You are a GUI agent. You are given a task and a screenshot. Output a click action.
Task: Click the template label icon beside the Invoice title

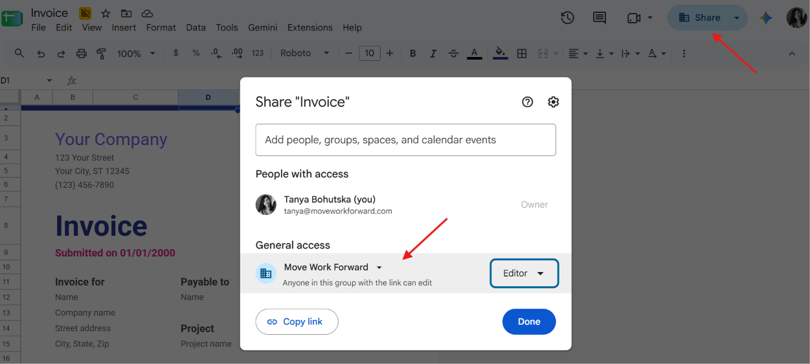click(85, 14)
